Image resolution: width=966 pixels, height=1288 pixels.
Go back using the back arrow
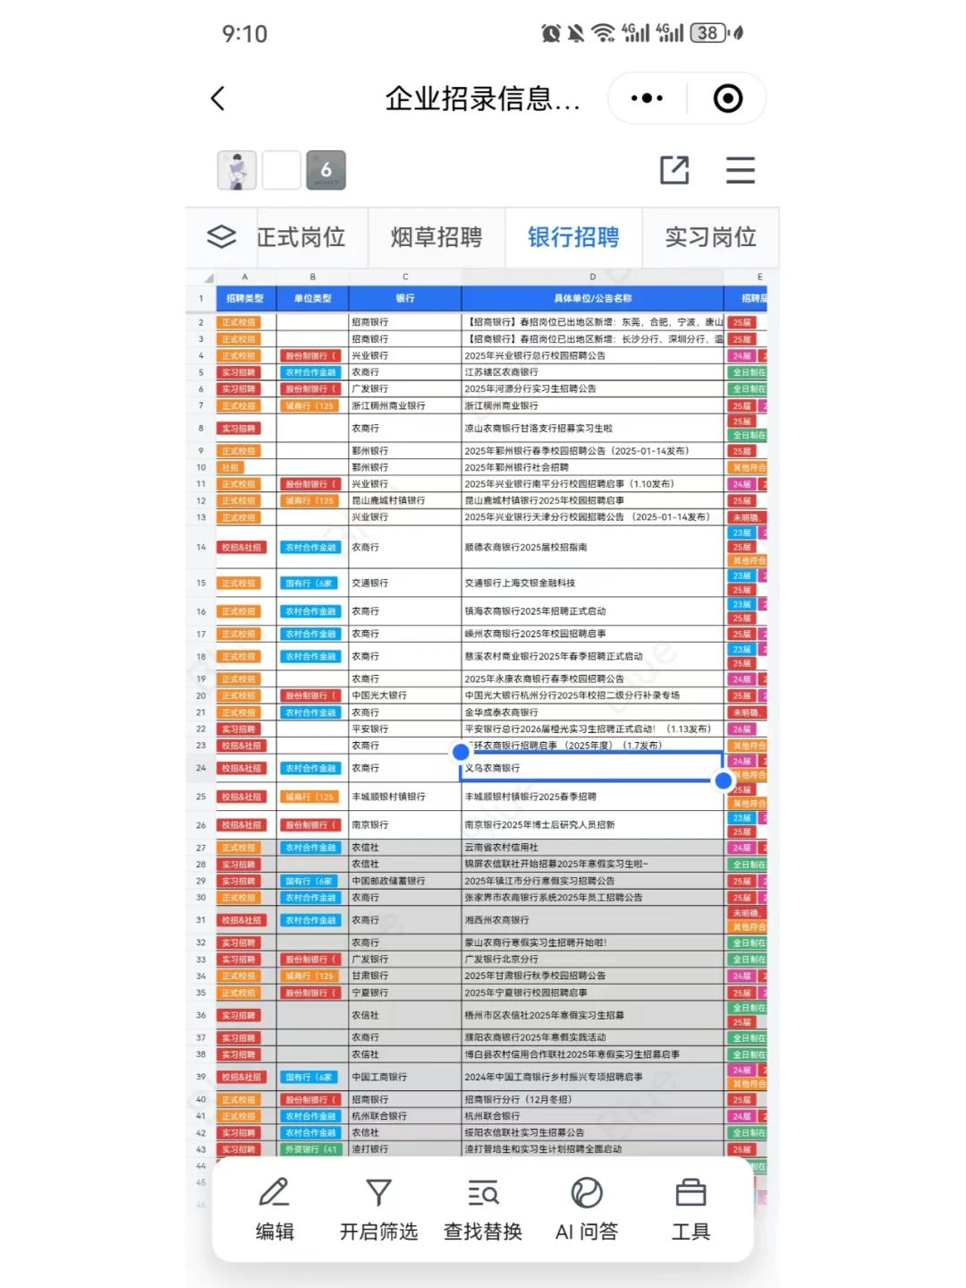point(217,98)
